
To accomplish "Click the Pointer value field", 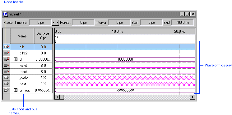I will click(x=83, y=23).
